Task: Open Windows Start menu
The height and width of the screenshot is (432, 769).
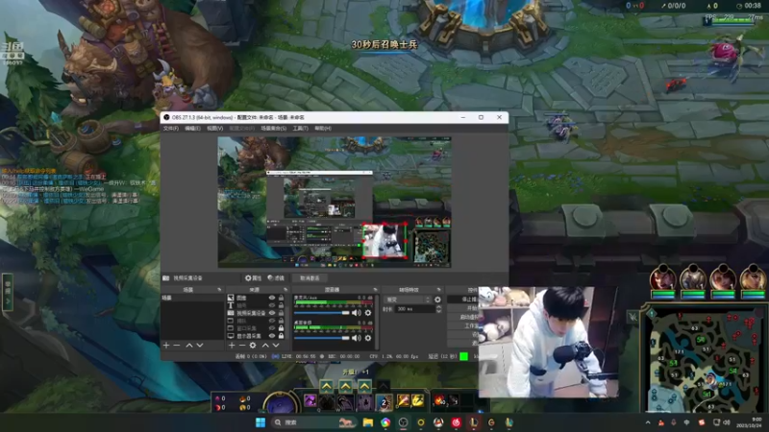Action: [x=260, y=422]
